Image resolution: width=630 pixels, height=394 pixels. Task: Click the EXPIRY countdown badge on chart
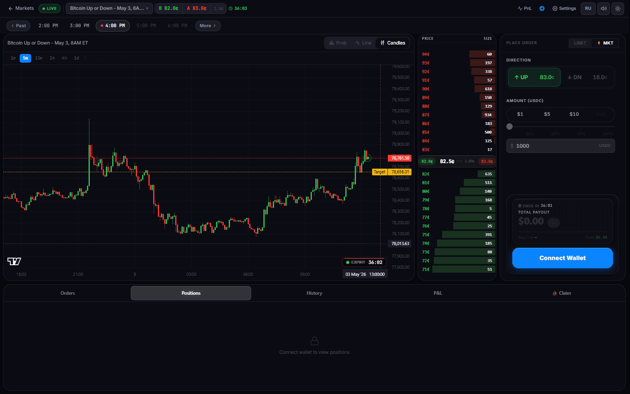point(364,262)
